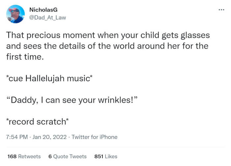Visit the @Dad_At_Law handle profile
The height and width of the screenshot is (166, 231).
[48, 17]
